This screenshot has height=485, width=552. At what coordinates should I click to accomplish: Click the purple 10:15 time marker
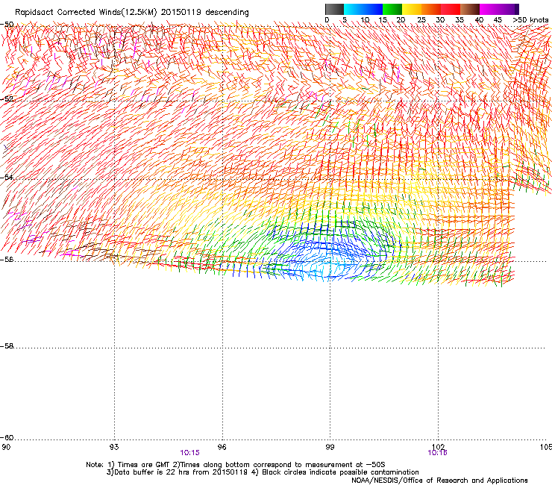point(189,453)
